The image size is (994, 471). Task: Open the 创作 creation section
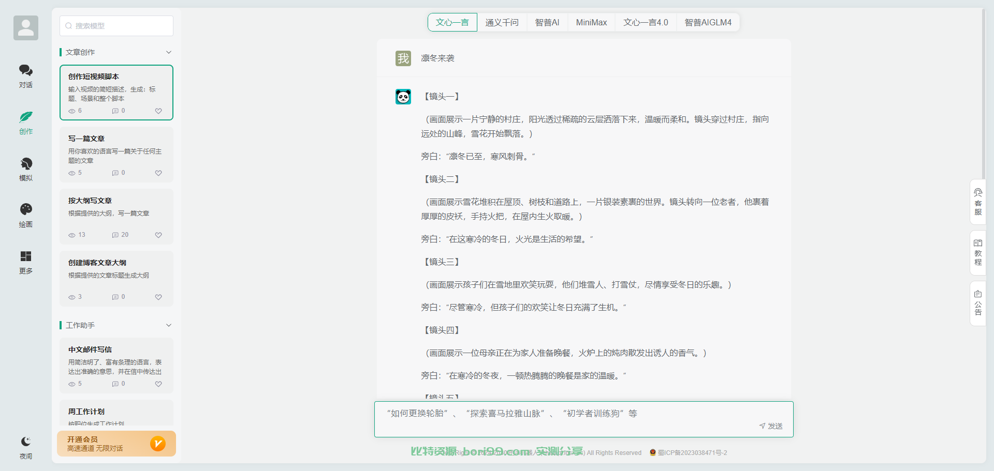tap(26, 123)
